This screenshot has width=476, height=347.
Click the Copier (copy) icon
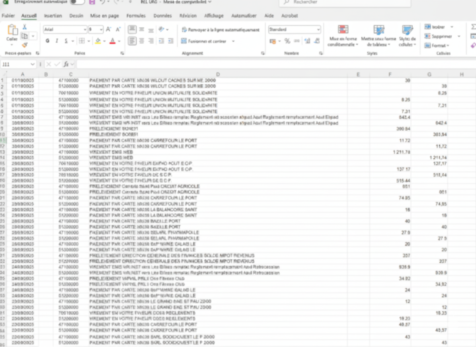[25, 37]
